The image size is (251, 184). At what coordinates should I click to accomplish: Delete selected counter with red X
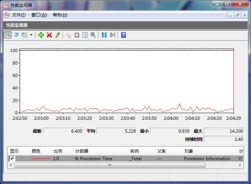click(x=49, y=35)
